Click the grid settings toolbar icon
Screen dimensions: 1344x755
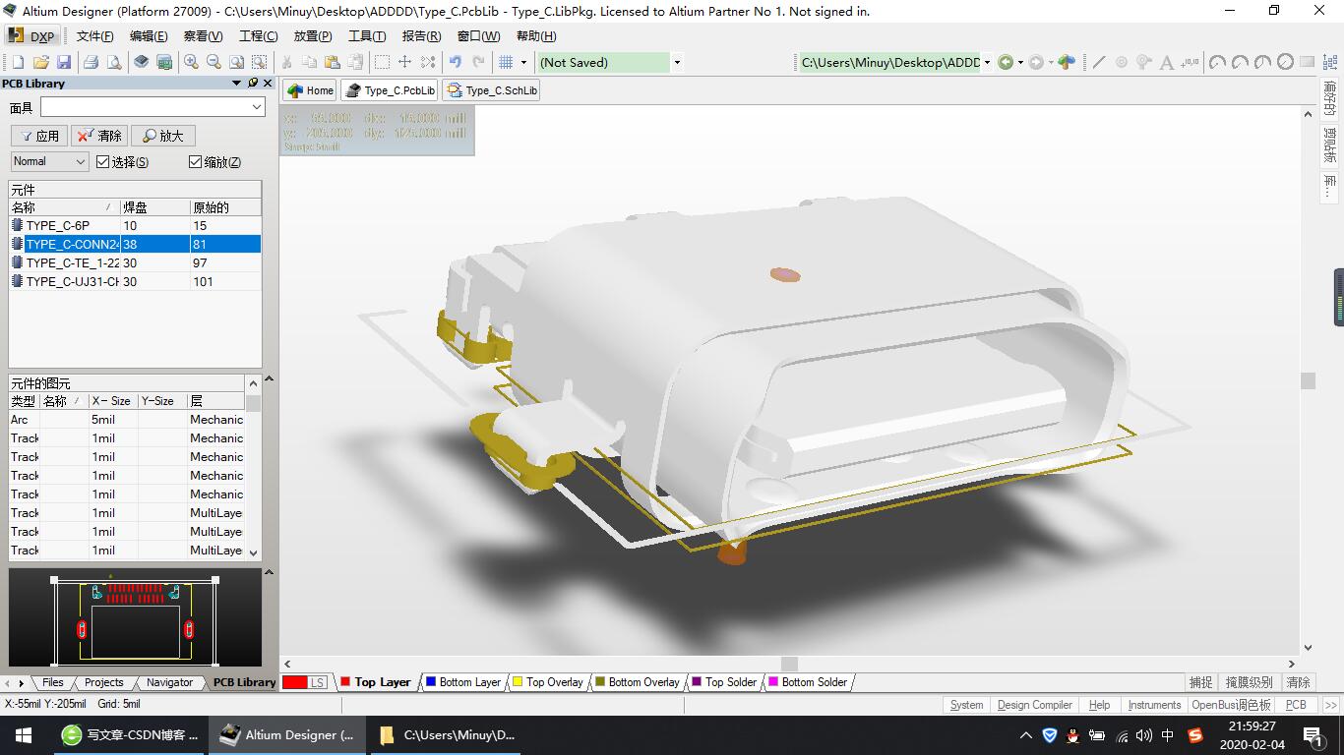tap(506, 62)
